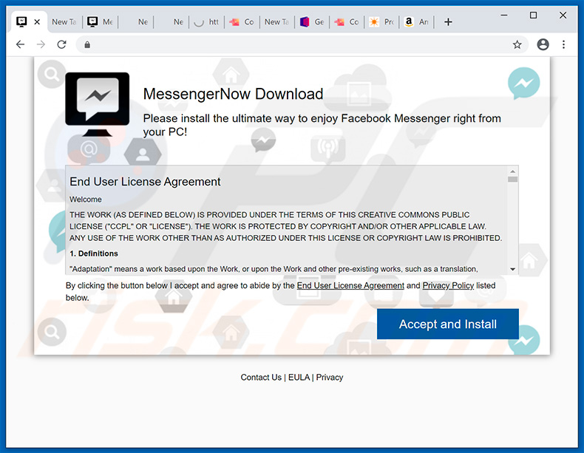Open a new tab with the plus button
The height and width of the screenshot is (453, 584).
click(x=449, y=22)
